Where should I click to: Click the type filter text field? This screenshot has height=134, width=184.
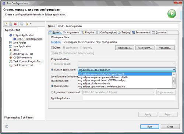pyautogui.click(x=21, y=30)
